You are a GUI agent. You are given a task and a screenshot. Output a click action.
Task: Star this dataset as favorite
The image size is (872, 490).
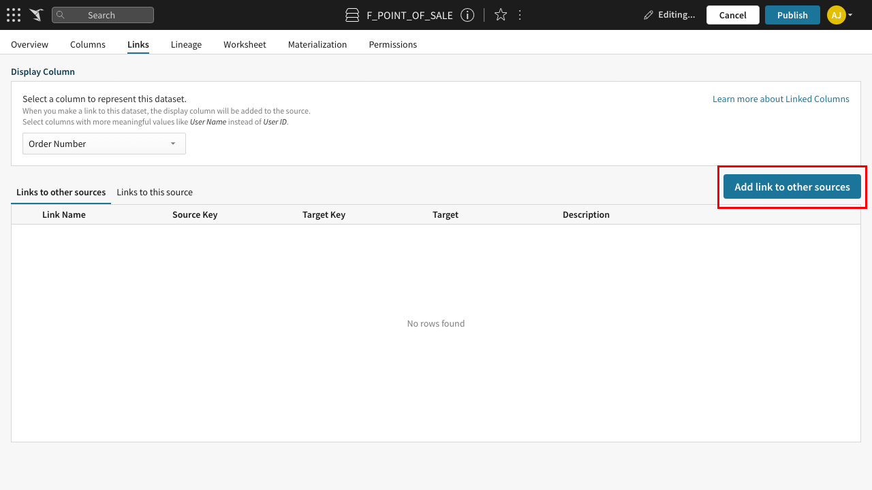pyautogui.click(x=501, y=15)
